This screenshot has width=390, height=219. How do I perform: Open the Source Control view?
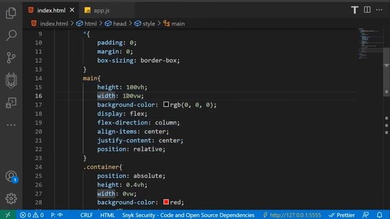[x=11, y=58]
